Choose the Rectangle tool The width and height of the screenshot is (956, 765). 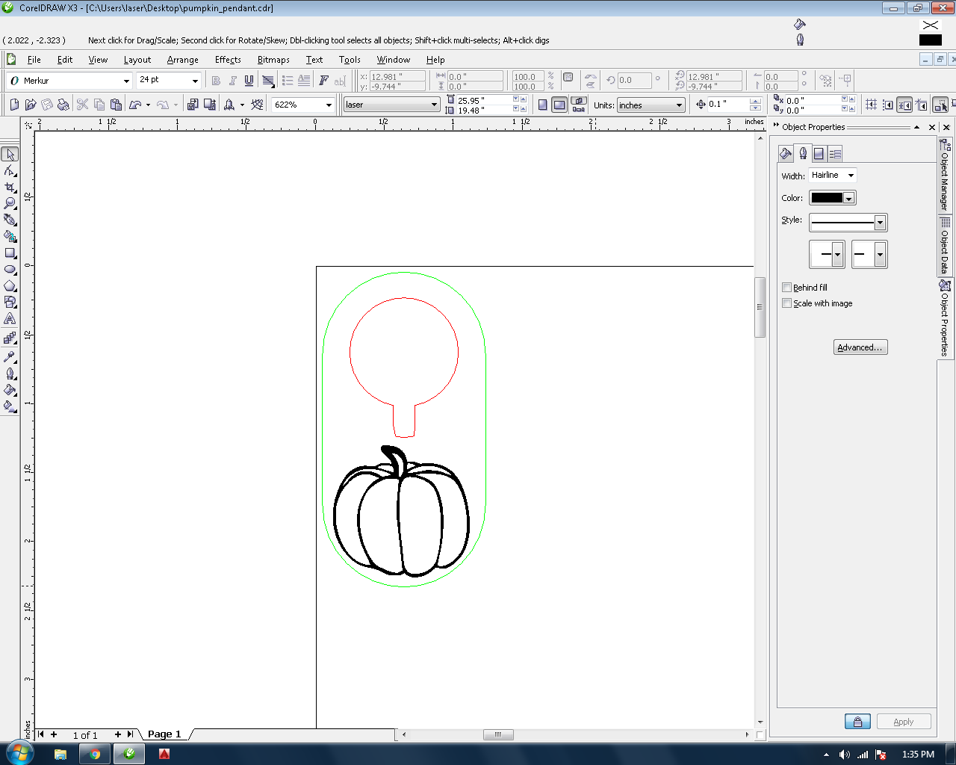(x=10, y=253)
